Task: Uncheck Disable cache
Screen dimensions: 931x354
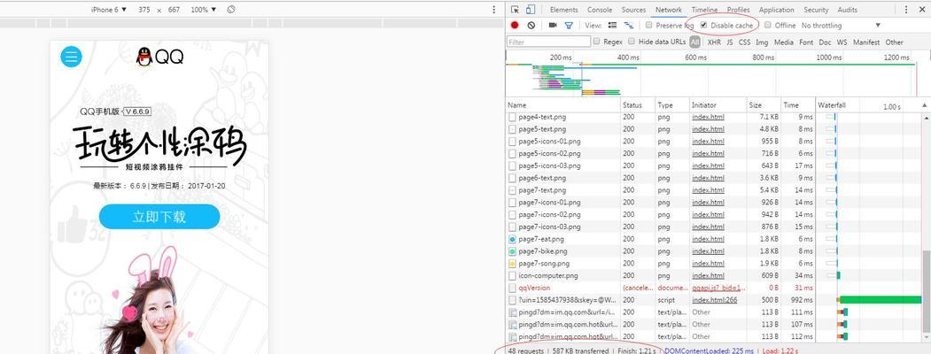Action: pos(703,26)
